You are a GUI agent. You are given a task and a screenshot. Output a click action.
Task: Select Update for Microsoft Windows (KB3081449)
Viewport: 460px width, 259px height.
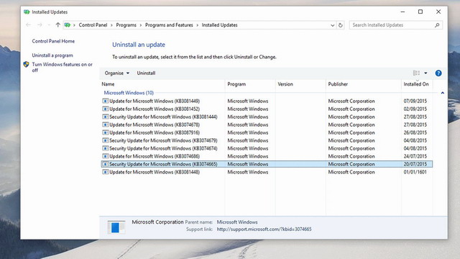[155, 101]
